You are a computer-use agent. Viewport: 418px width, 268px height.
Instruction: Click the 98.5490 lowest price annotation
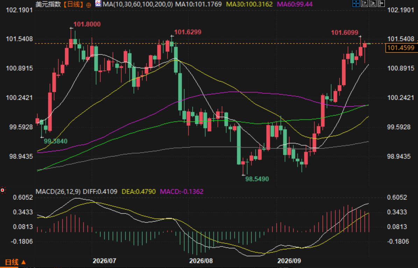(x=257, y=179)
